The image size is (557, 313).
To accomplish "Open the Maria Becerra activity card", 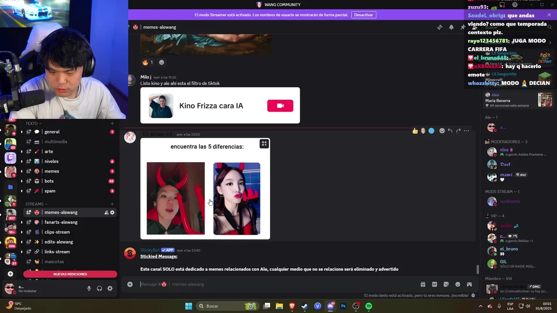I will pos(519,100).
